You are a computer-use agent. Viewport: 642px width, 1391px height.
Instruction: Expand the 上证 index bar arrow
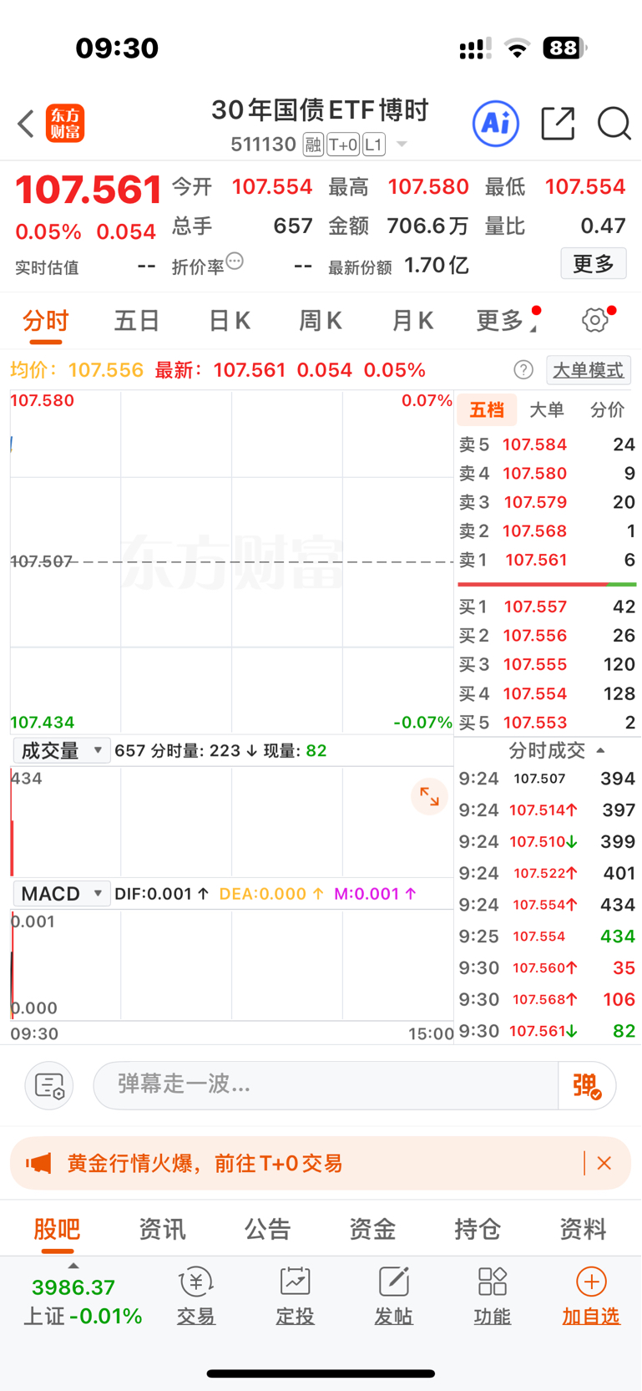(x=73, y=1267)
